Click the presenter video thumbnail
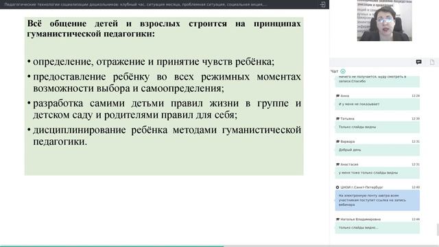Screen dimensions: 439x247 (x=384, y=21)
